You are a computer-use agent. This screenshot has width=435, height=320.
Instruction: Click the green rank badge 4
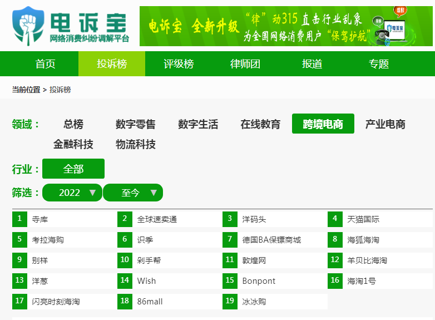[335, 219]
